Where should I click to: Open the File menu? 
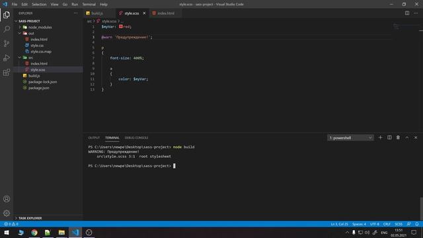(15, 5)
